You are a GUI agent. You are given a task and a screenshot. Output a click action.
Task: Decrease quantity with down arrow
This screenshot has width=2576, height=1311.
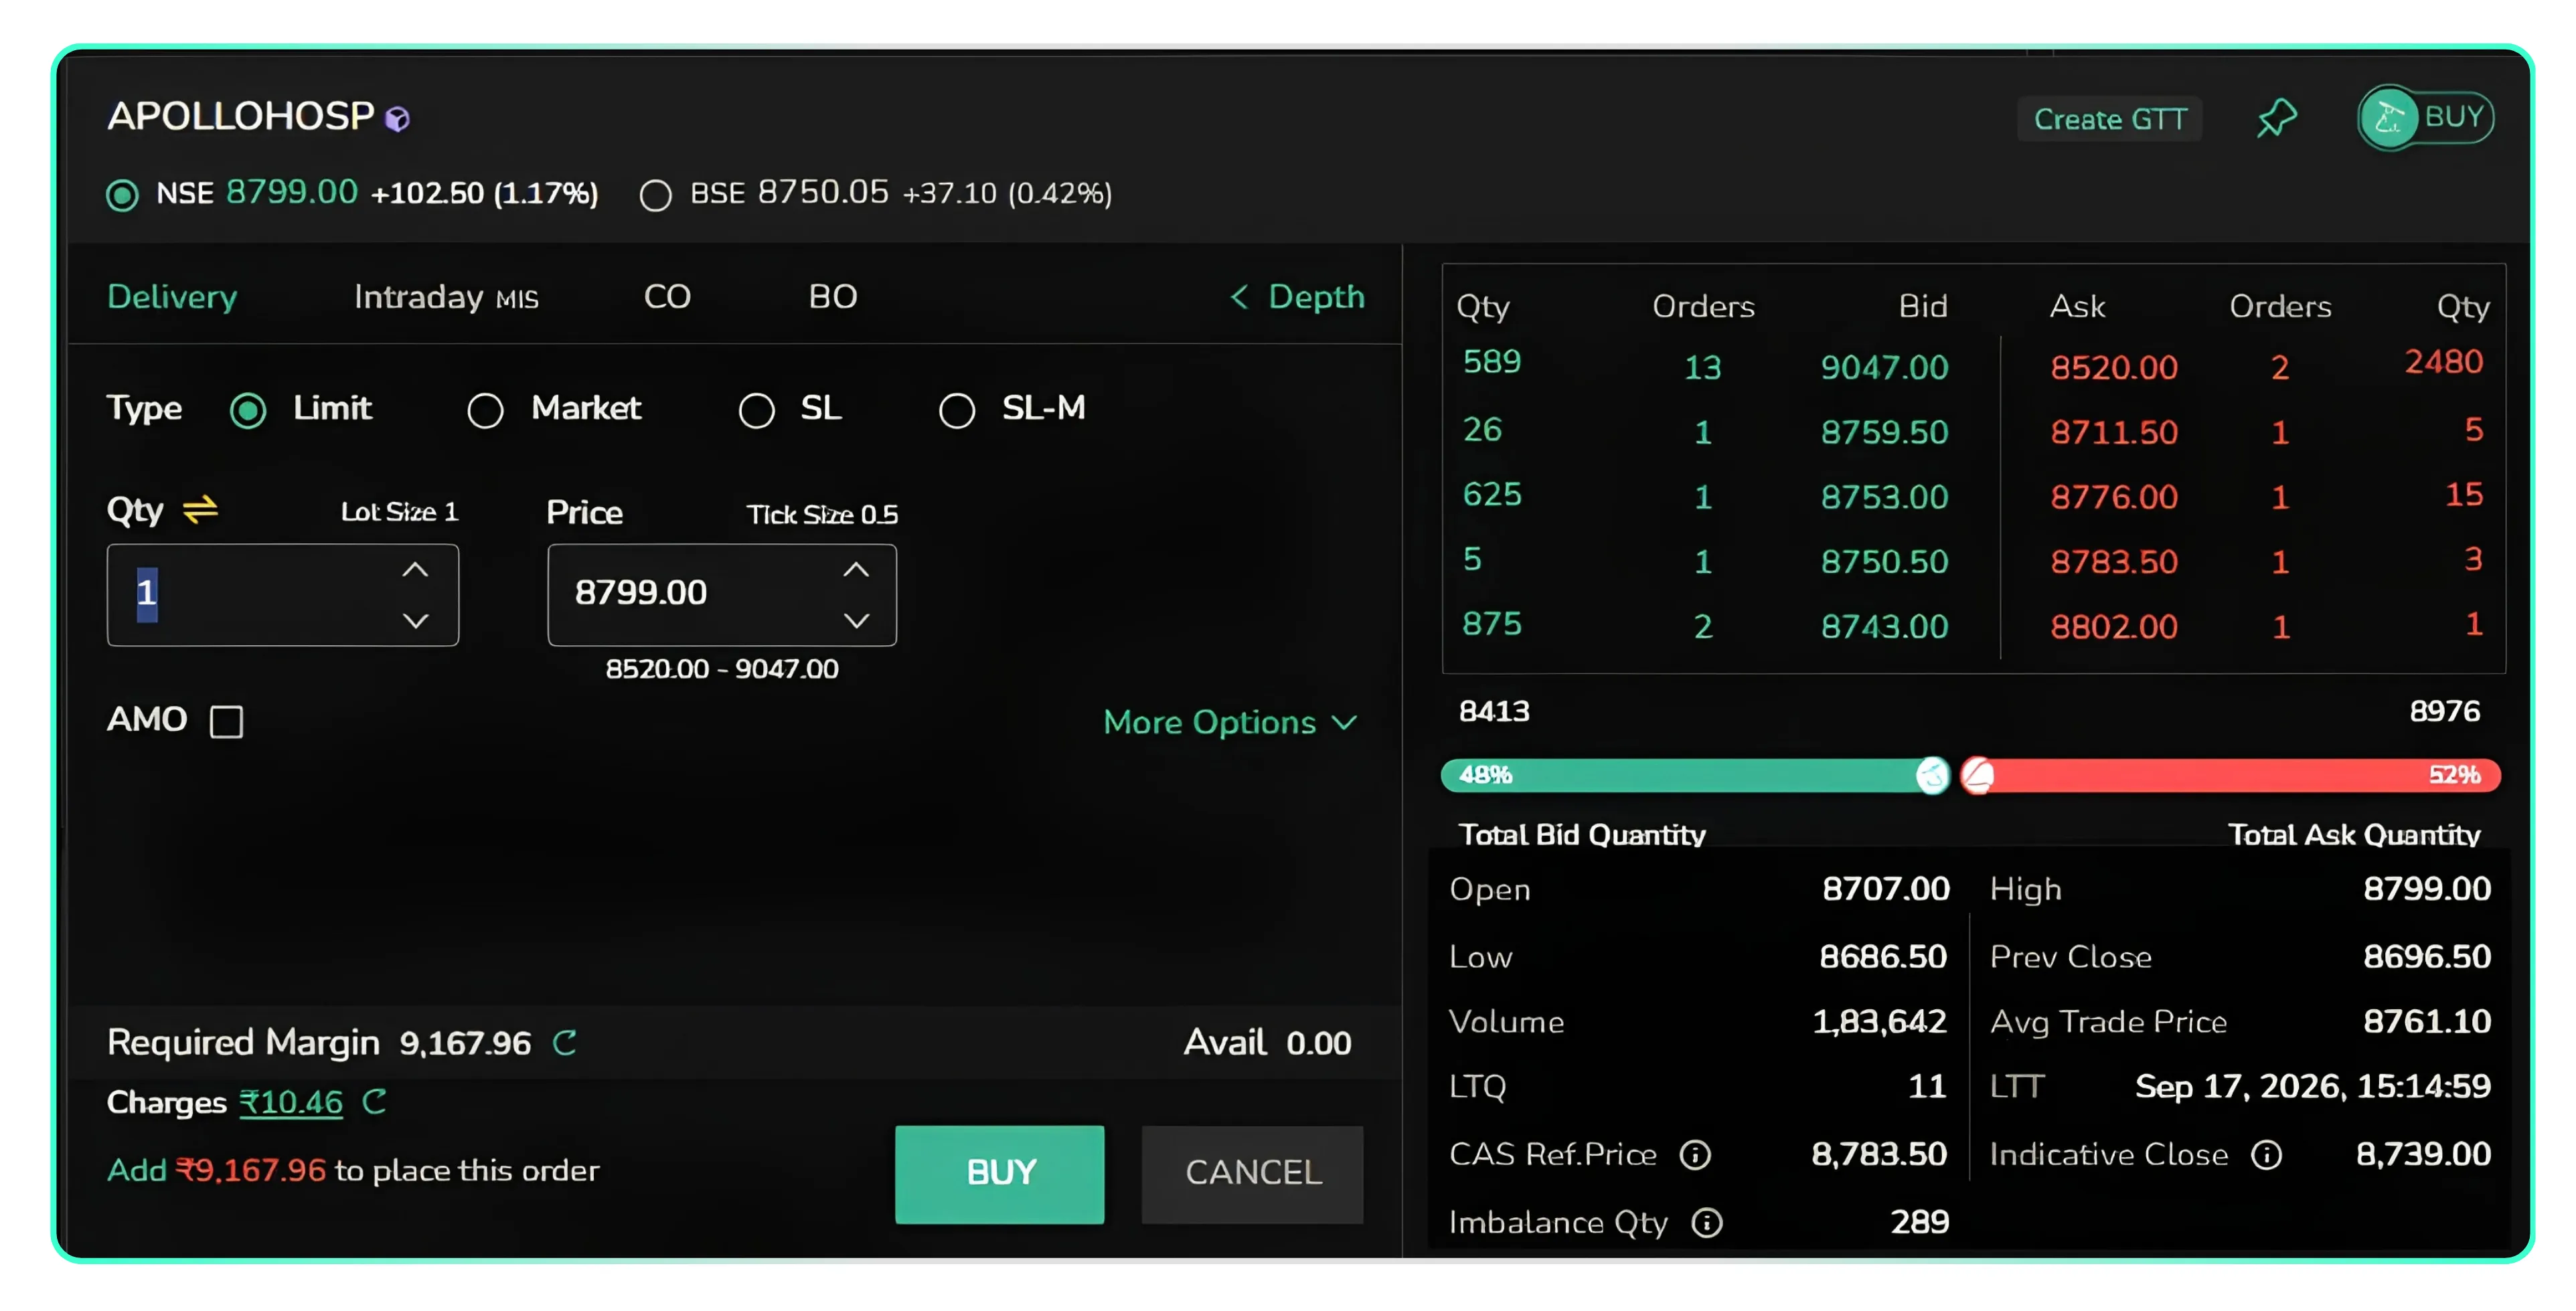pos(415,621)
